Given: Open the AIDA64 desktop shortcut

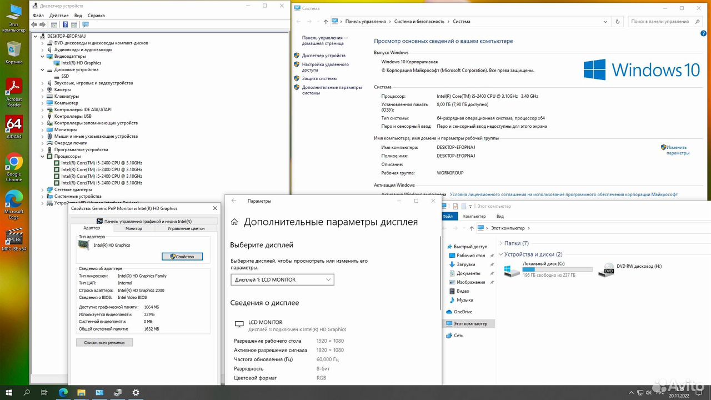Looking at the screenshot, I should [x=14, y=127].
